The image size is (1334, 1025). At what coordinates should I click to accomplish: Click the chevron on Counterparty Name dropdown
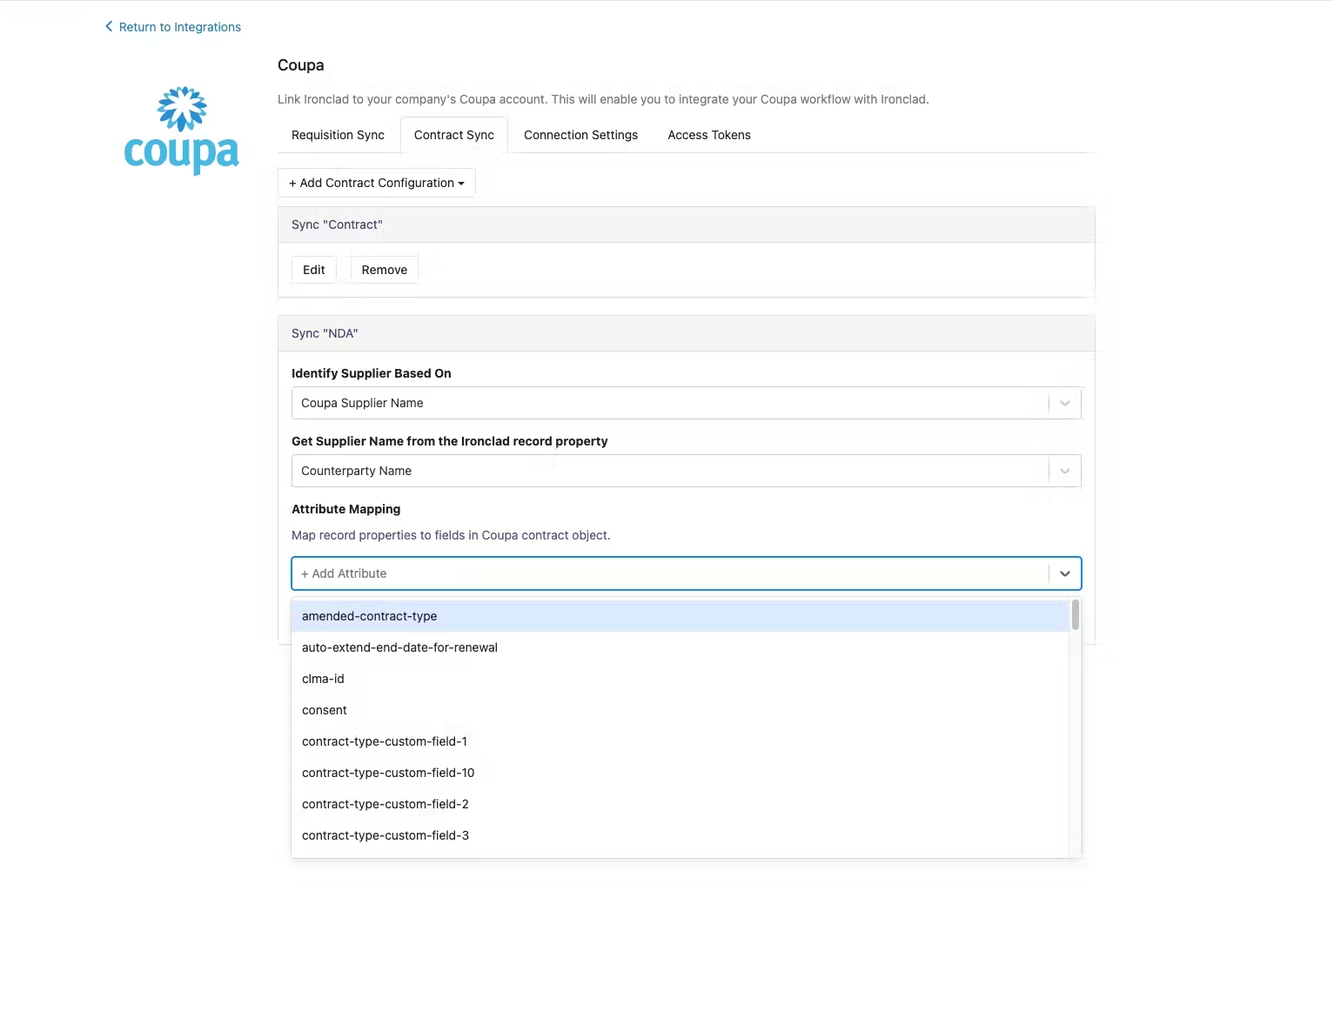1065,471
